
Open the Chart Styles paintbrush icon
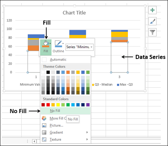coord(153,21)
